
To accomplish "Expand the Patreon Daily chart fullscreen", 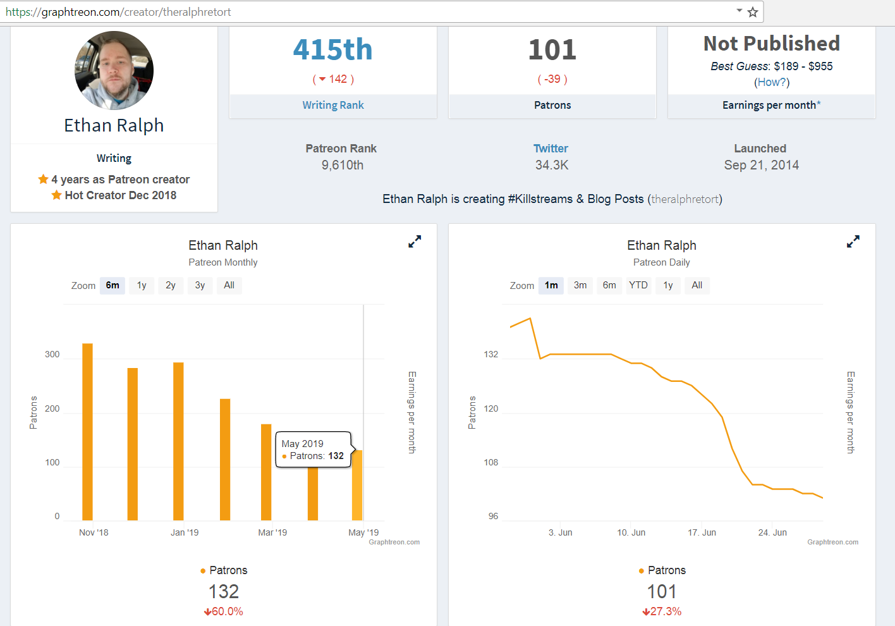I will pyautogui.click(x=853, y=242).
